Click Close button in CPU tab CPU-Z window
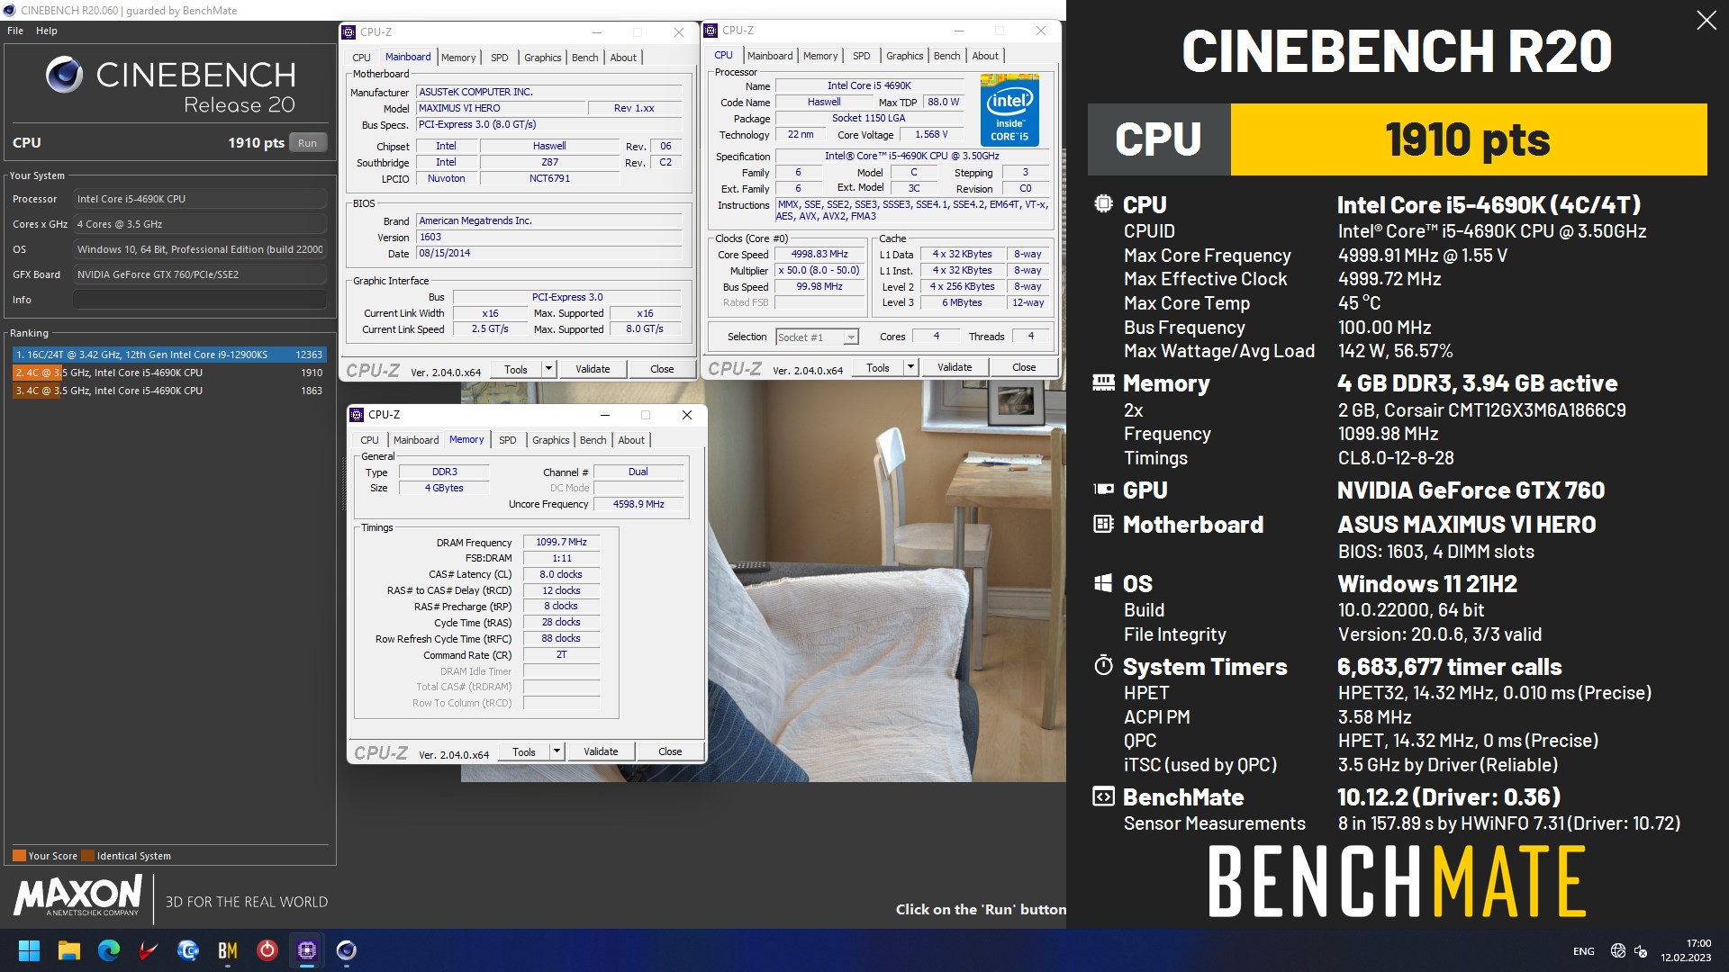 click(x=1024, y=367)
